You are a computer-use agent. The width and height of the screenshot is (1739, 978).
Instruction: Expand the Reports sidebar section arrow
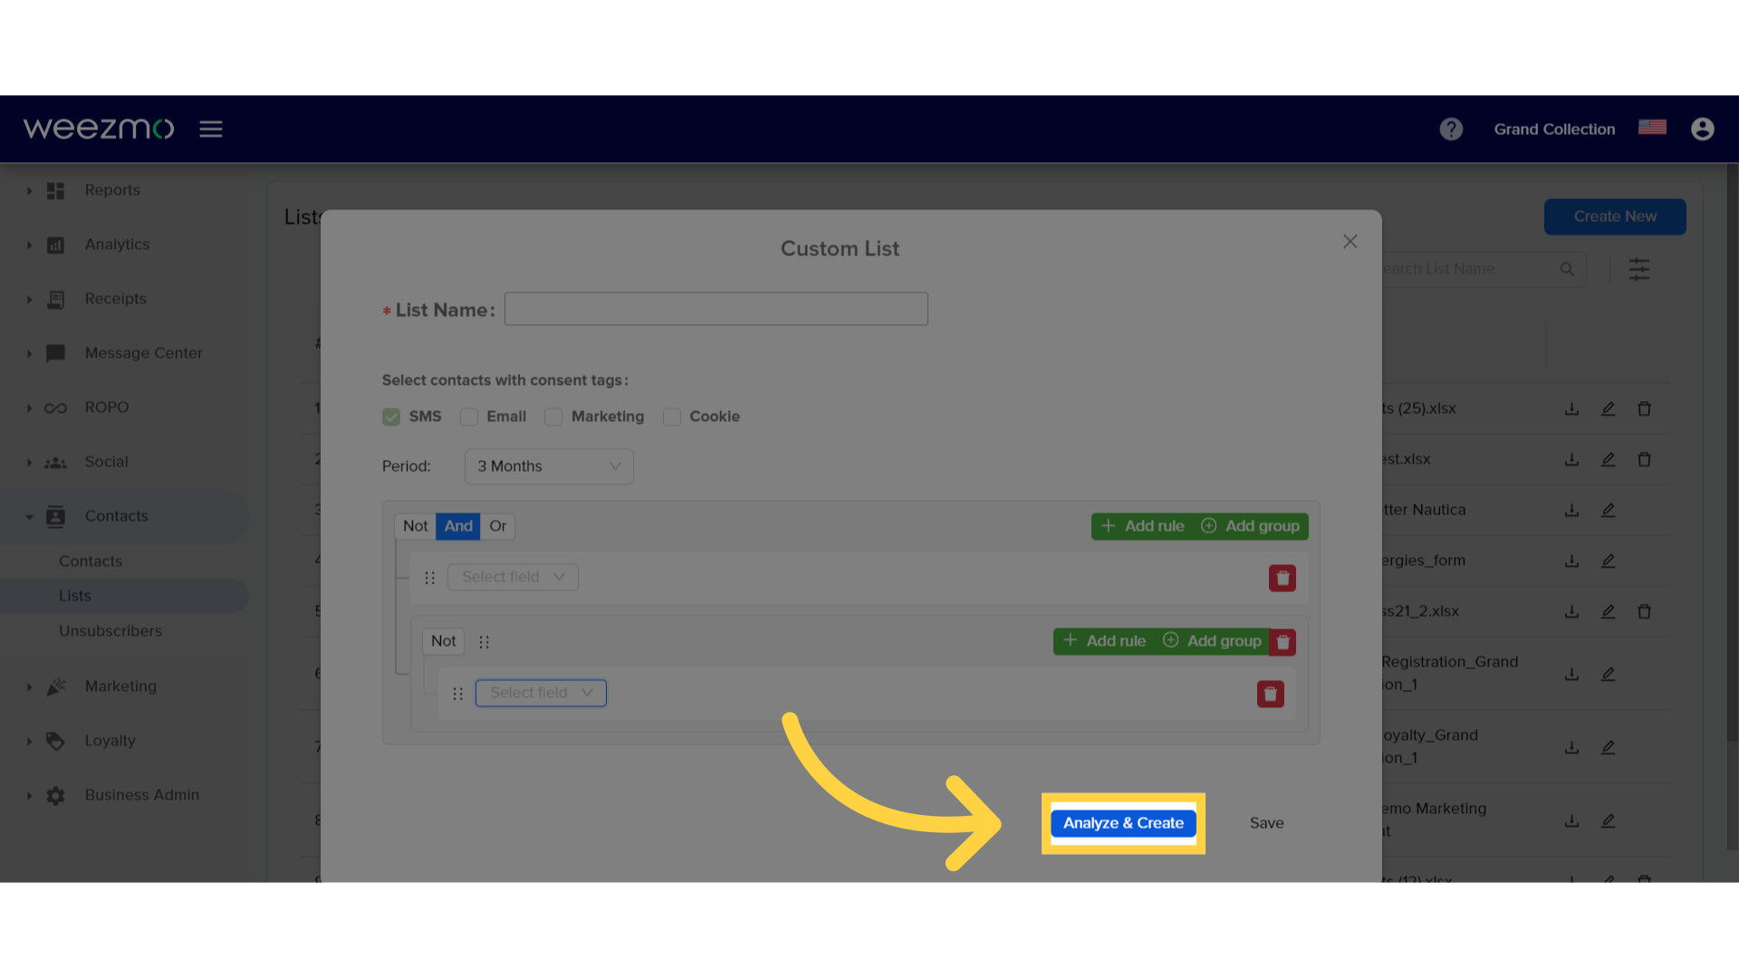coord(29,191)
